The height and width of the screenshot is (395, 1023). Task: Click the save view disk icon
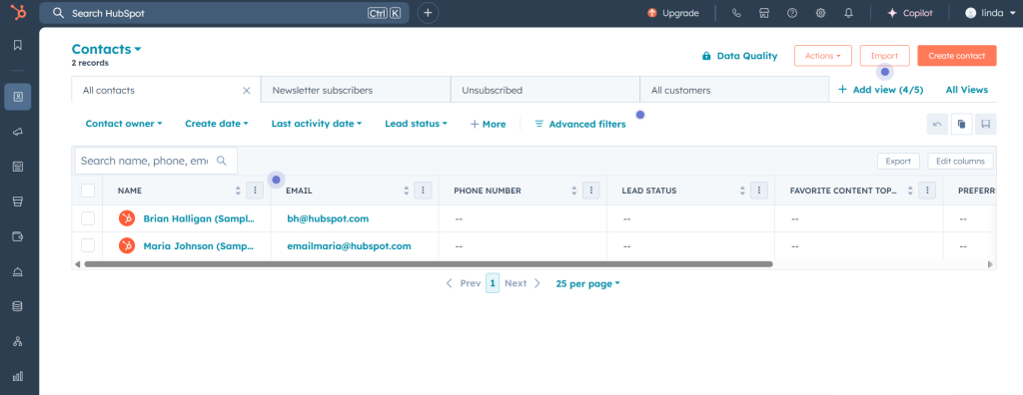click(x=986, y=124)
